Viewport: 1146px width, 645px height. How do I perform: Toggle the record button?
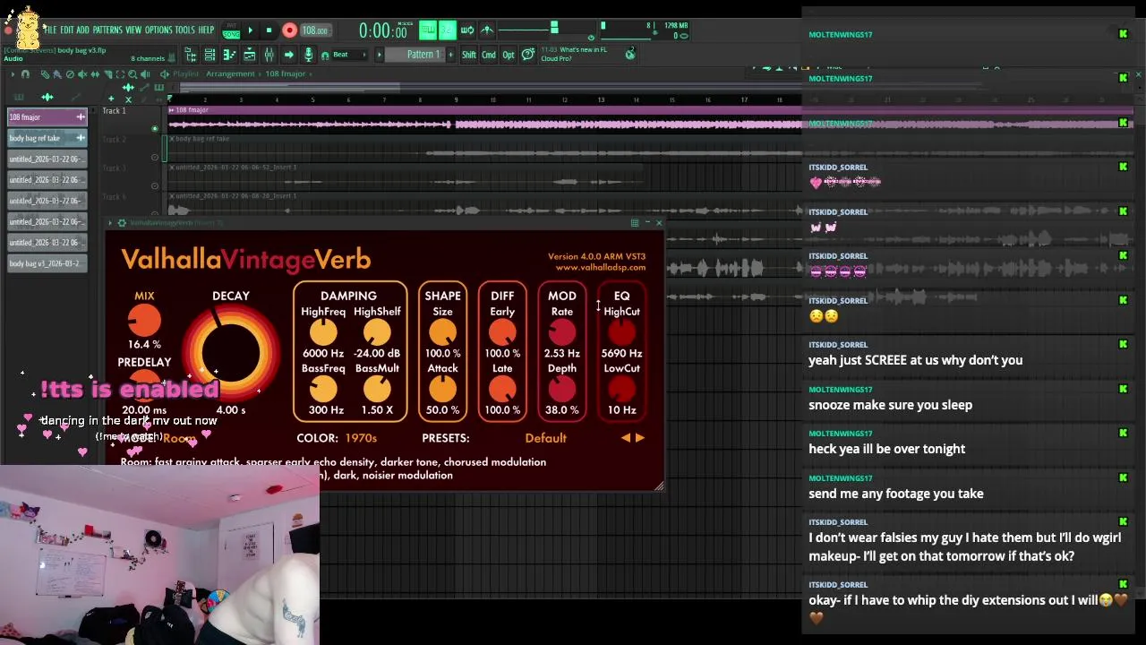coord(289,30)
